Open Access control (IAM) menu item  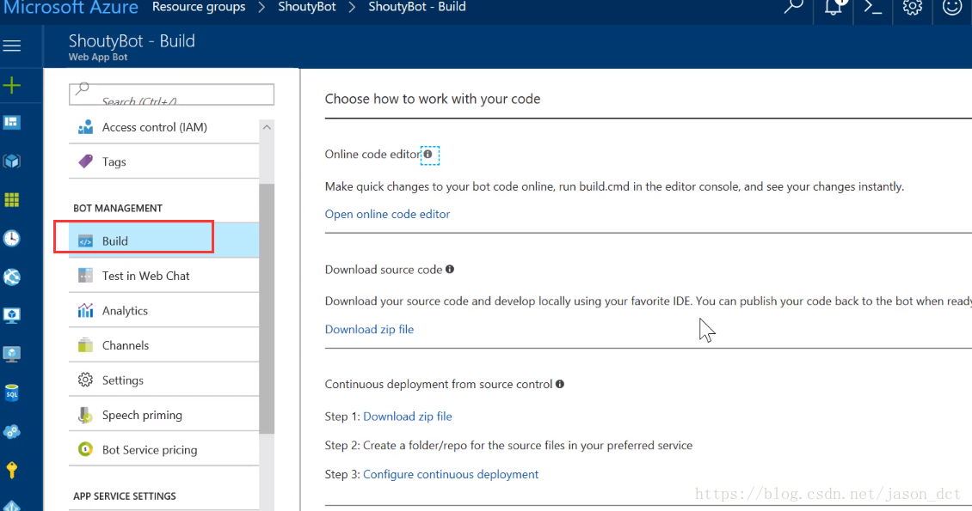click(163, 127)
